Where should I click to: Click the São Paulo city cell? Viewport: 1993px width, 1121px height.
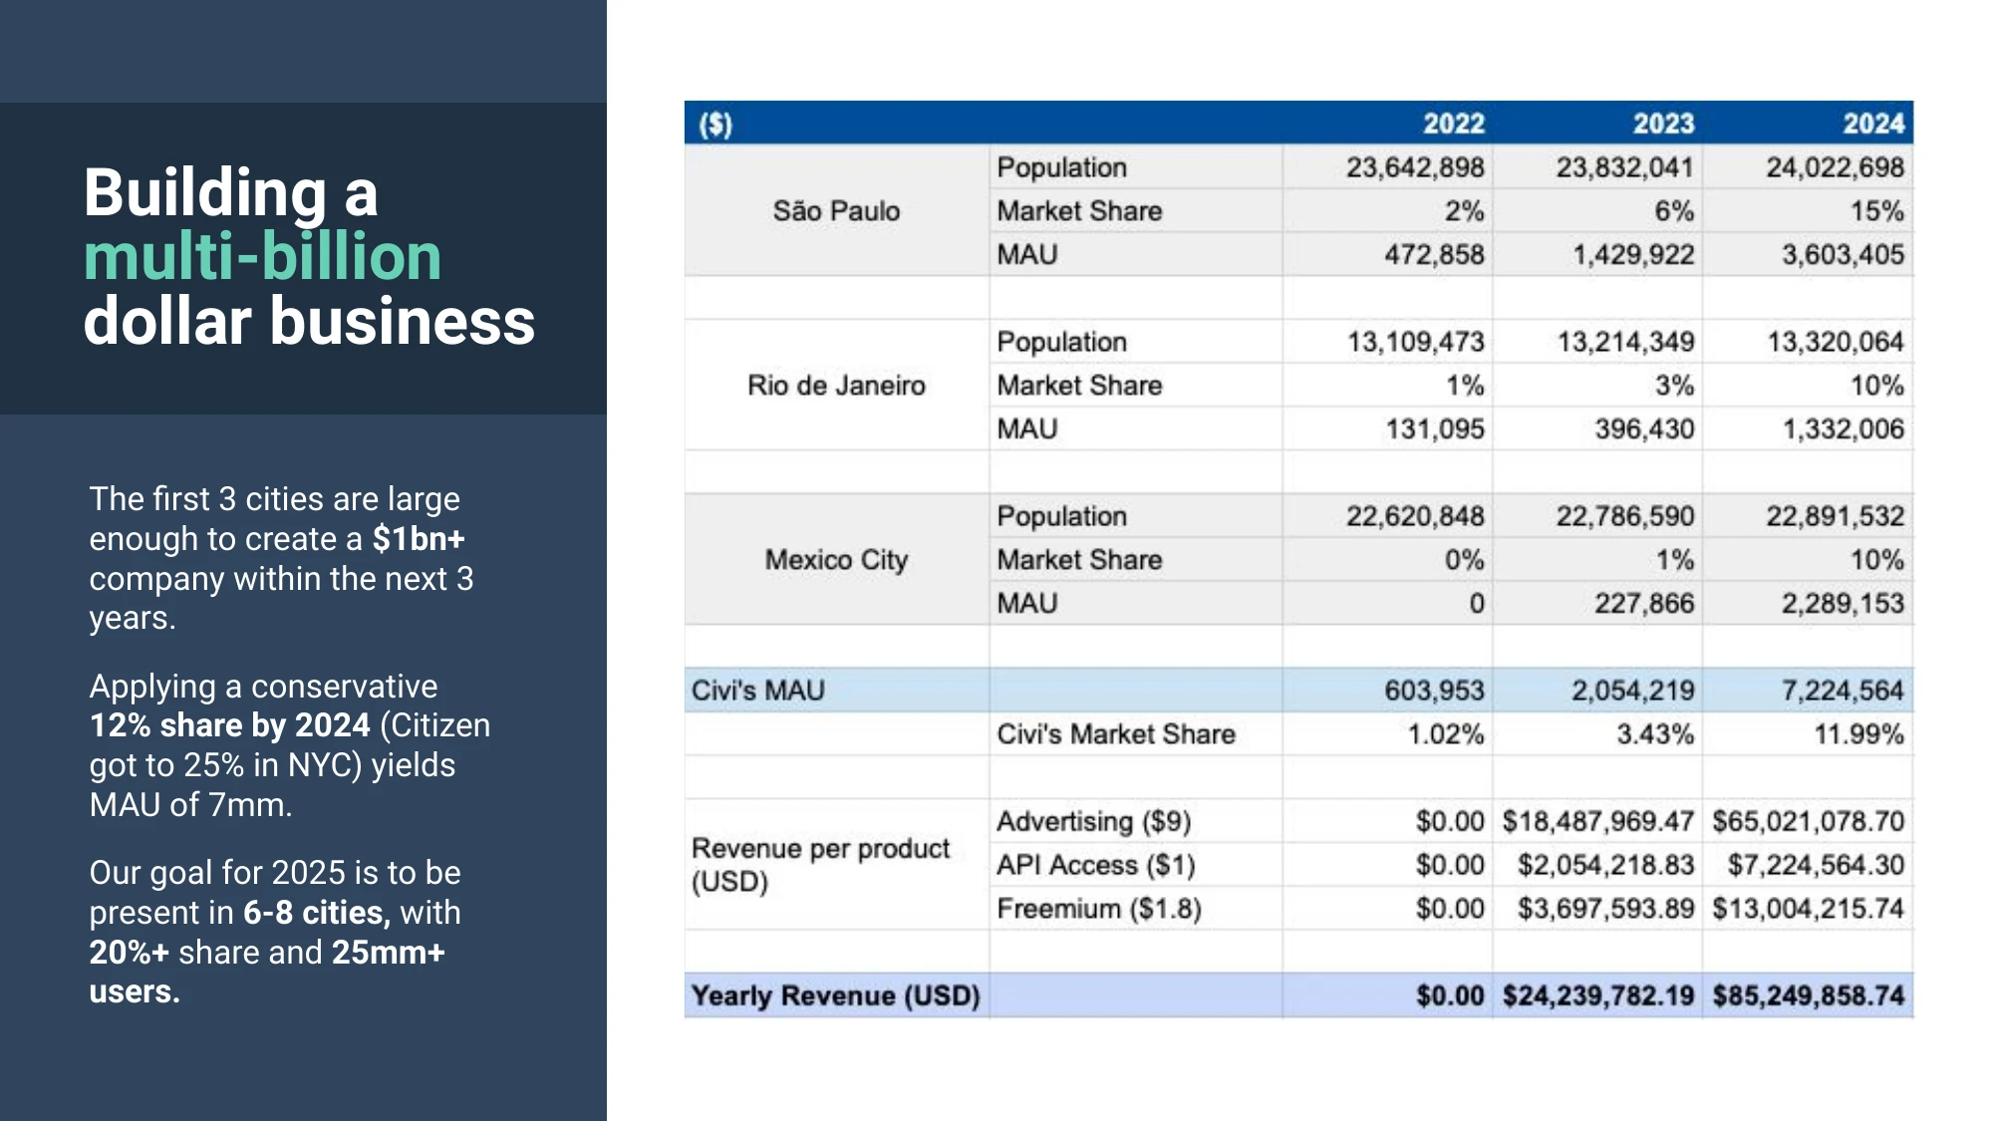coord(836,211)
